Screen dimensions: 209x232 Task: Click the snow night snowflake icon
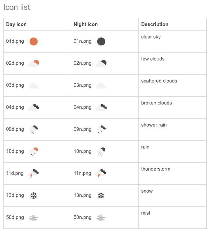coord(101,196)
